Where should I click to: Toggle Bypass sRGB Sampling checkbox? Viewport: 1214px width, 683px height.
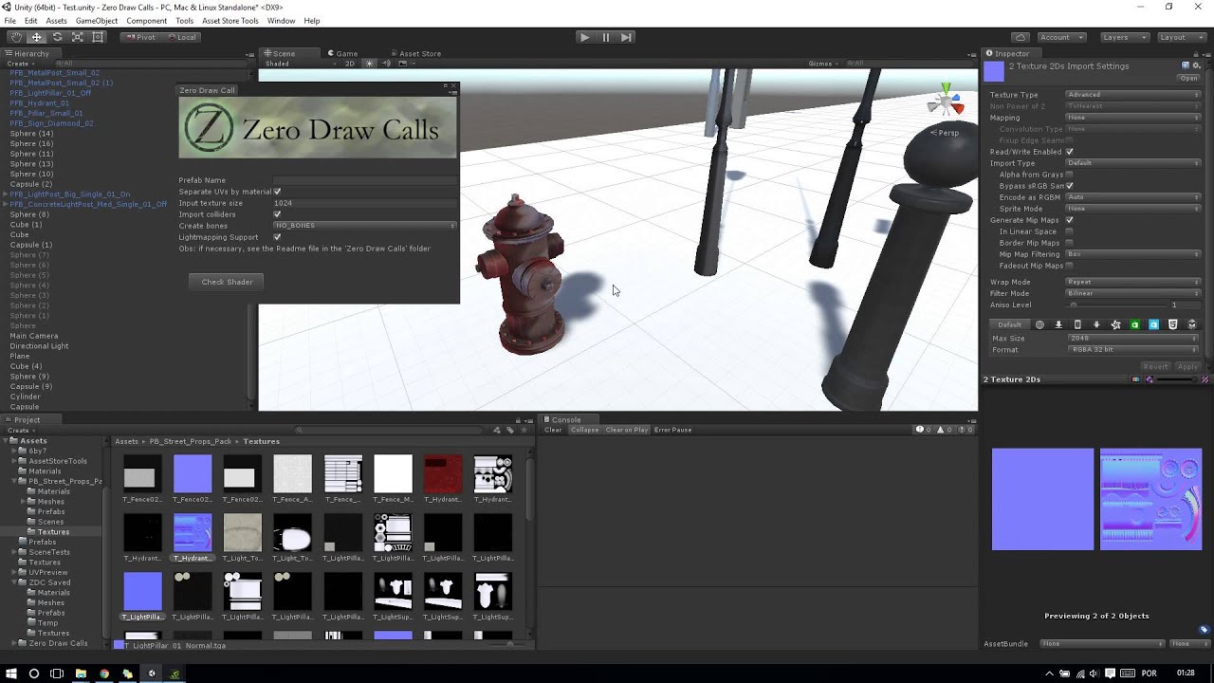pyautogui.click(x=1070, y=186)
